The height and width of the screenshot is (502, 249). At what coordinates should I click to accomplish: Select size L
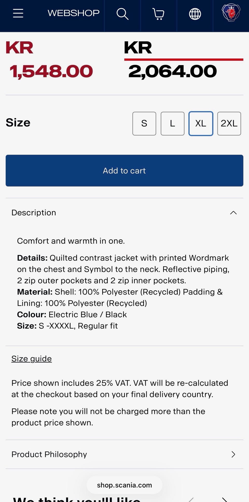point(172,123)
